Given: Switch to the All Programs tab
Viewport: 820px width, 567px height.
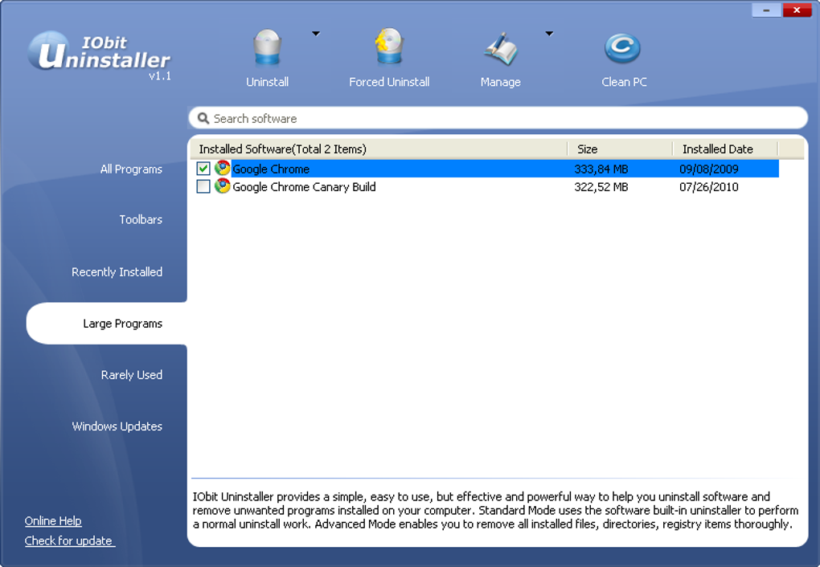Looking at the screenshot, I should click(131, 169).
